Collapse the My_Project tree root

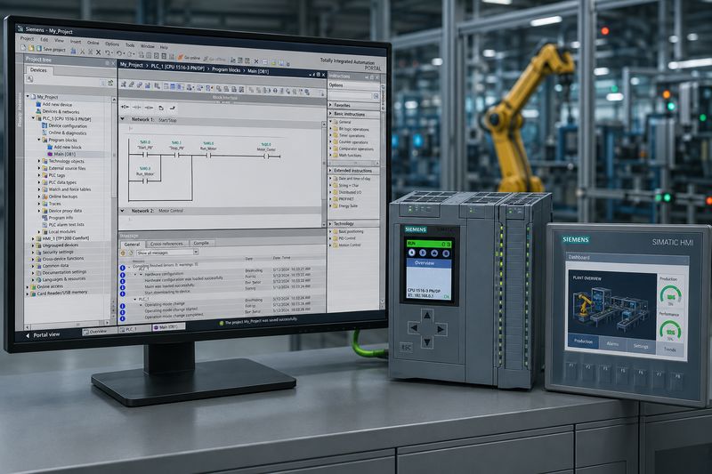pos(28,96)
